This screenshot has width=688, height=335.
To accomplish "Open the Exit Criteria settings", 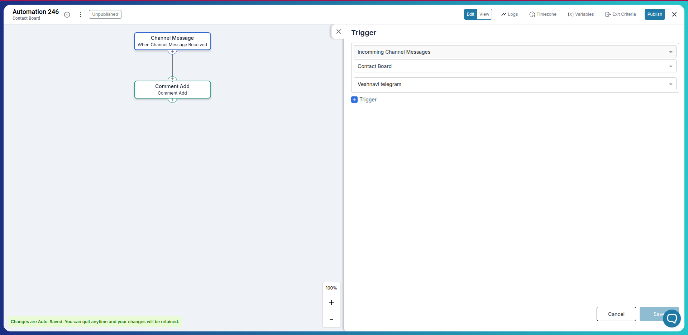I will pos(620,14).
